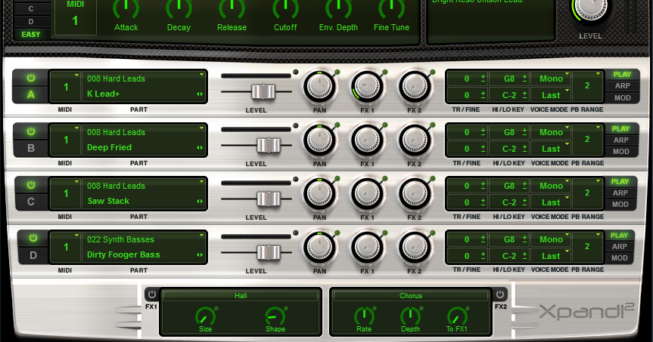Click part A level slider handle
Viewport: 653px width, 342px height.
263,91
